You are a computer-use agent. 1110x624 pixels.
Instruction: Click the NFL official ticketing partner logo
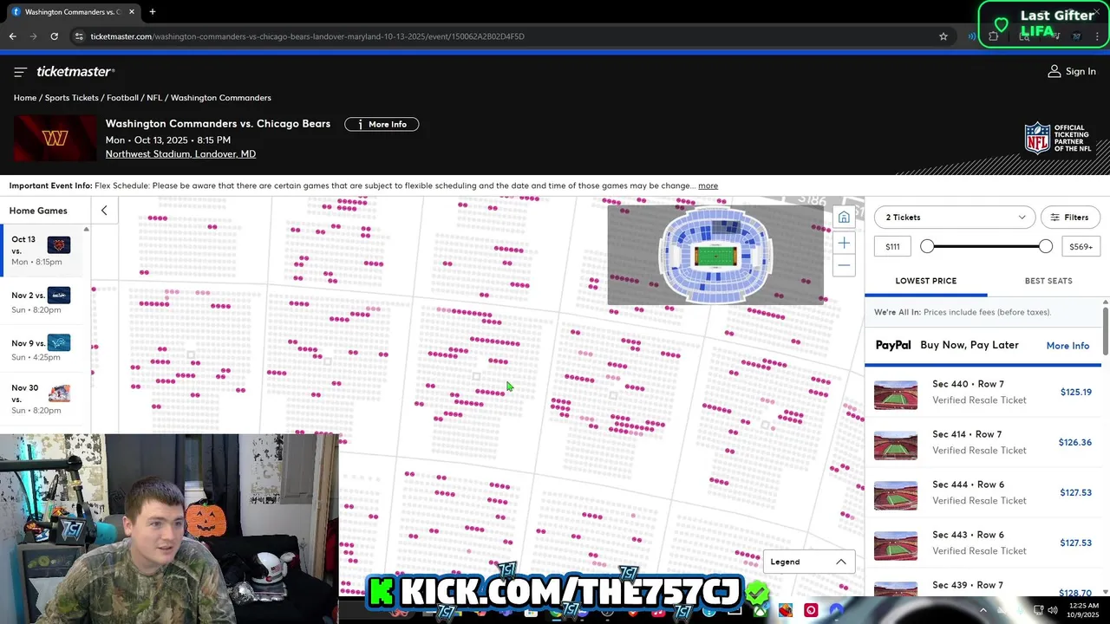[x=1058, y=139]
